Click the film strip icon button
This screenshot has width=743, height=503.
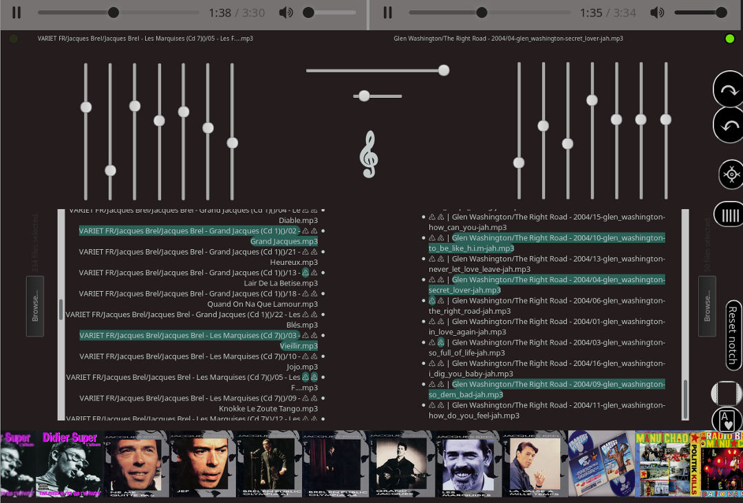pos(726,393)
